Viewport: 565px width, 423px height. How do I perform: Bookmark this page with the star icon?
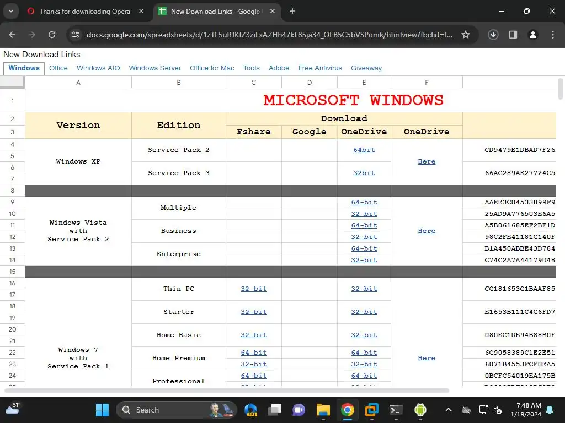click(x=466, y=35)
